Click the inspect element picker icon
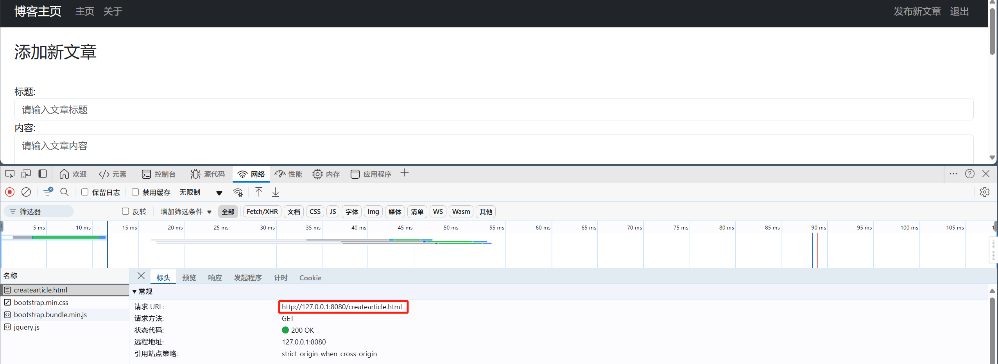Screen dimensions: 998x364 [10, 174]
